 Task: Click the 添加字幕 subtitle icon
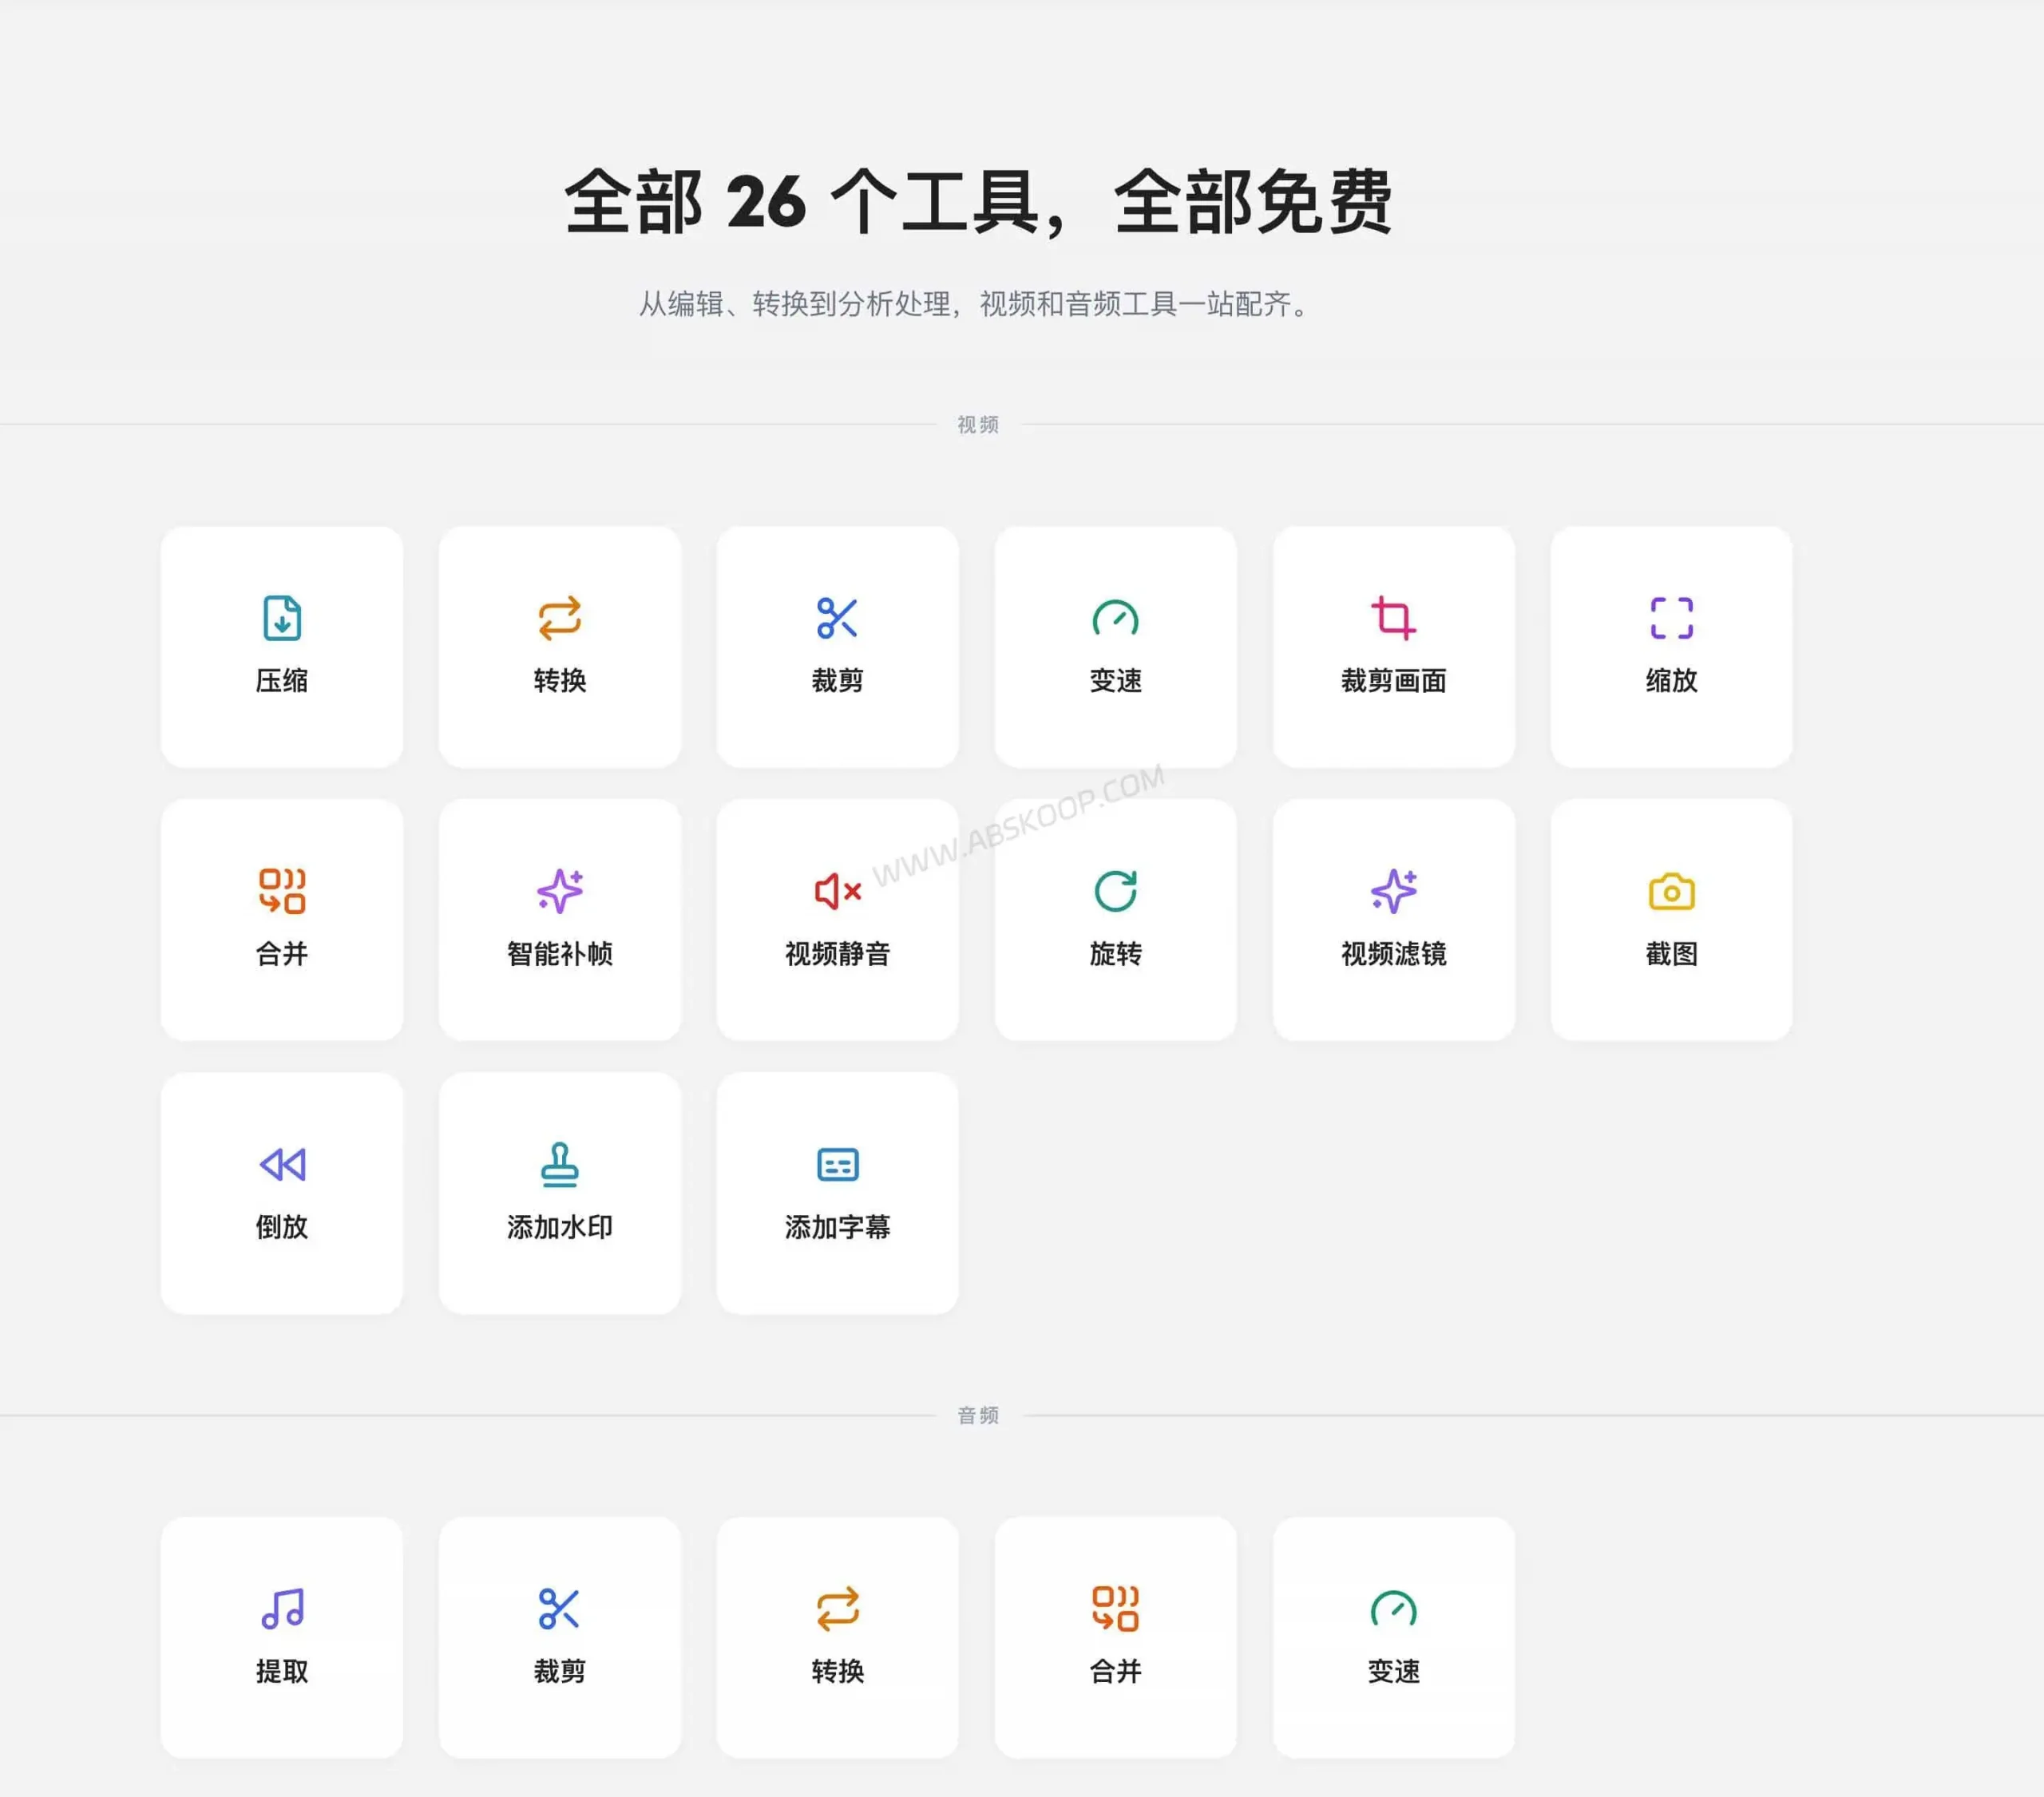[x=838, y=1164]
